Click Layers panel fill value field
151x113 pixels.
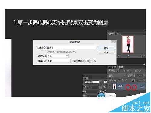click(140, 80)
